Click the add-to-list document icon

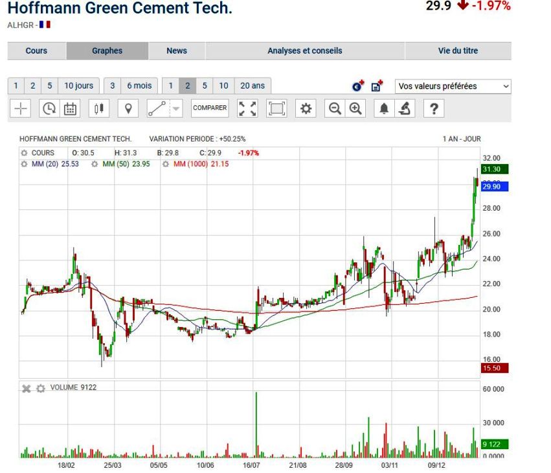377,85
